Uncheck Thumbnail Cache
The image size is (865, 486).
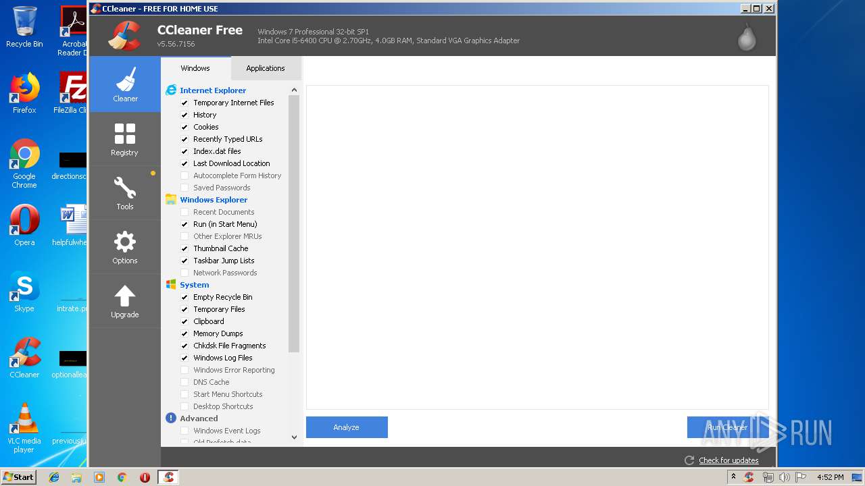click(x=184, y=248)
